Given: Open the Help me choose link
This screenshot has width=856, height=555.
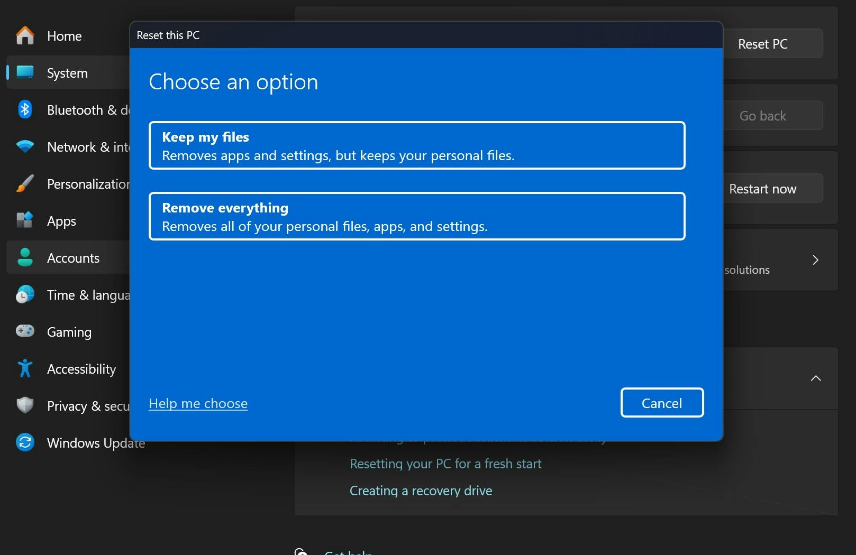Looking at the screenshot, I should pyautogui.click(x=198, y=403).
